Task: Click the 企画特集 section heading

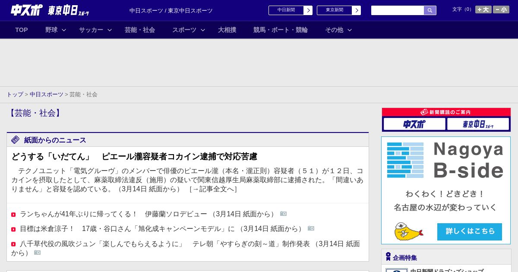Action: [405, 258]
